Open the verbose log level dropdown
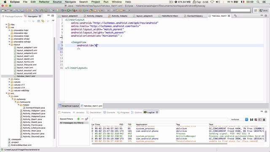Image resolution: width=270 pixels, height=152 pixels. pos(239,119)
